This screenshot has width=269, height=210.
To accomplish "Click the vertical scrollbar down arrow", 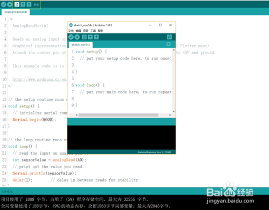I will (x=174, y=111).
